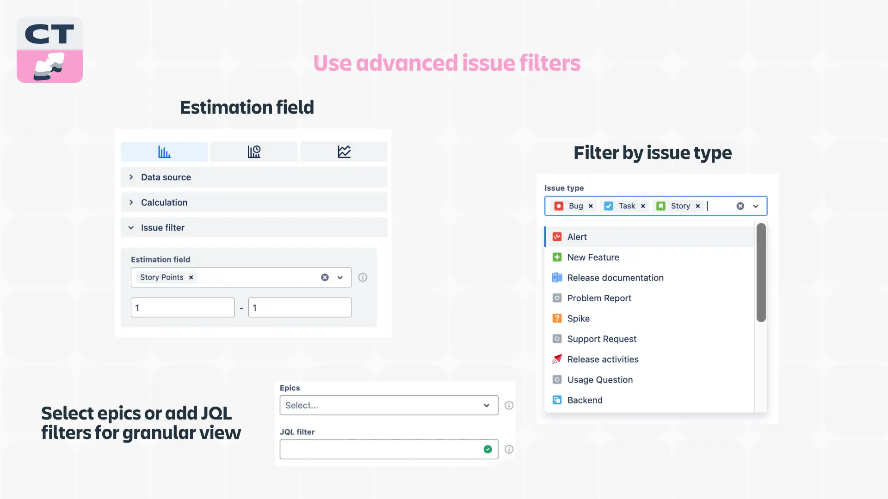Focus the maximum estimation value input
This screenshot has width=888, height=499.
point(300,308)
